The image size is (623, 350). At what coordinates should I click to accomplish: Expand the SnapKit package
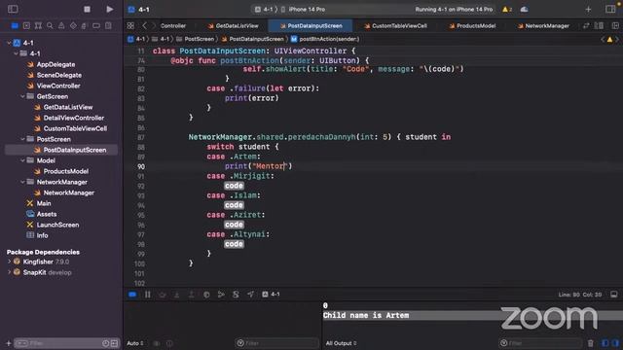9,272
